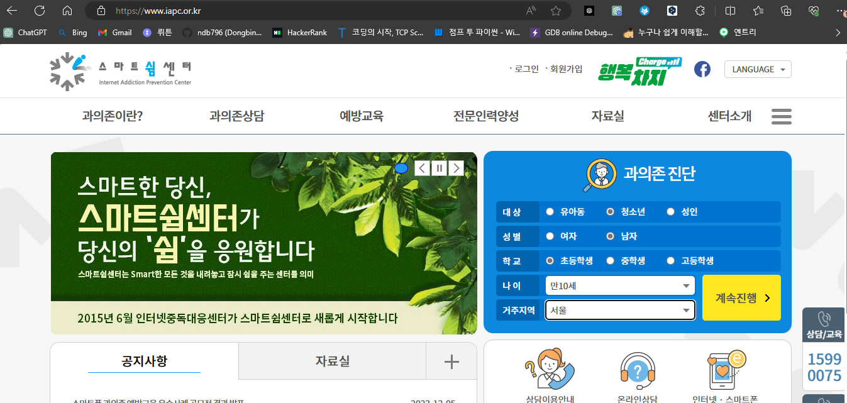Image resolution: width=847 pixels, height=403 pixels.
Task: Select the 유아동 radio button
Action: 550,212
